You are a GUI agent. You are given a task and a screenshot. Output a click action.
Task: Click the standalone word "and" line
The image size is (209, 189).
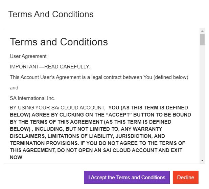[x=14, y=88]
